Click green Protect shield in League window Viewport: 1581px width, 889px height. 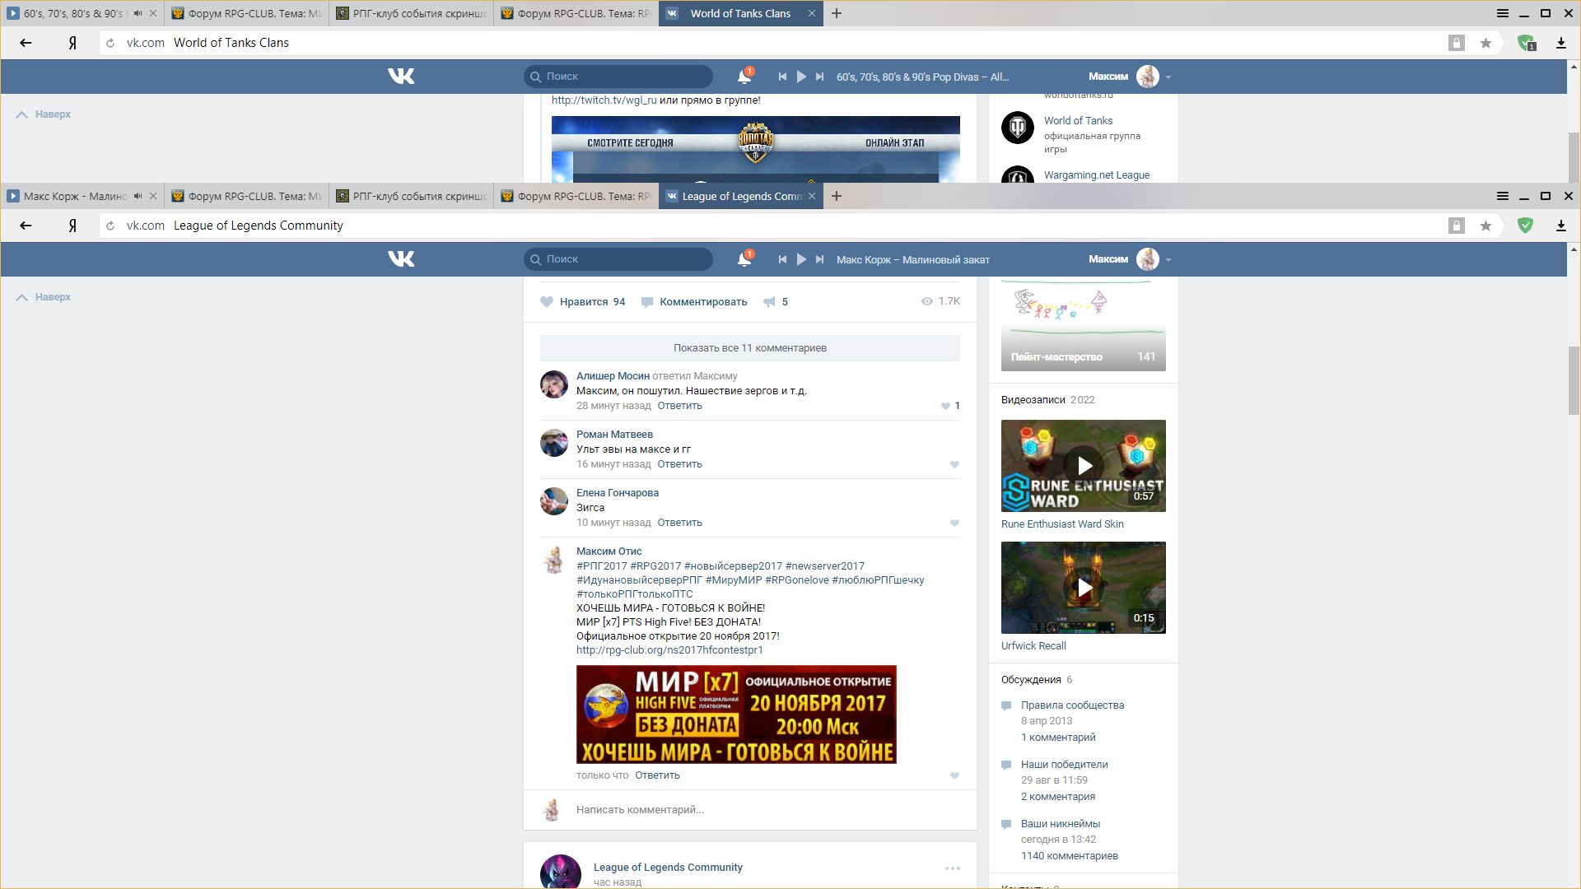[1525, 226]
